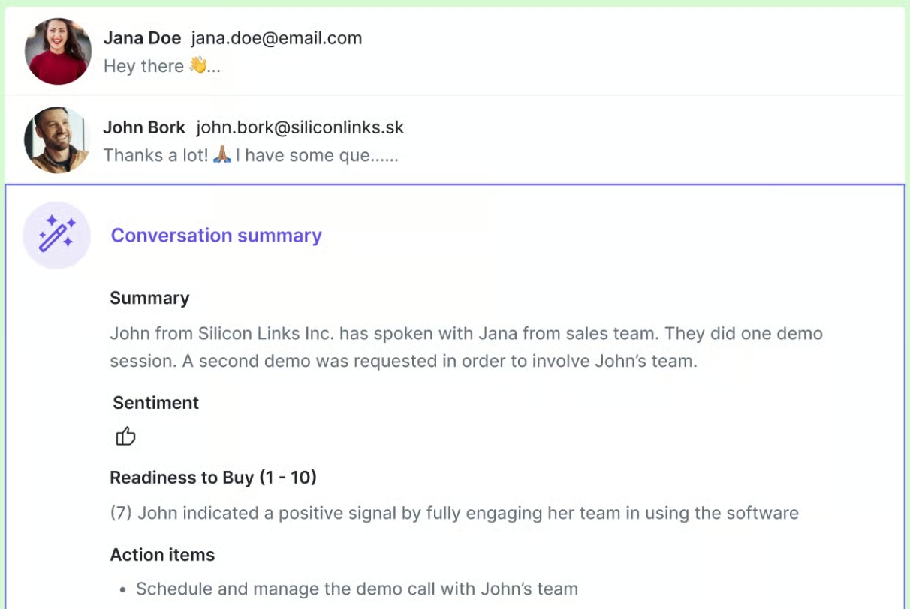Click Jana Doe's profile photo
The image size is (910, 609).
[58, 51]
